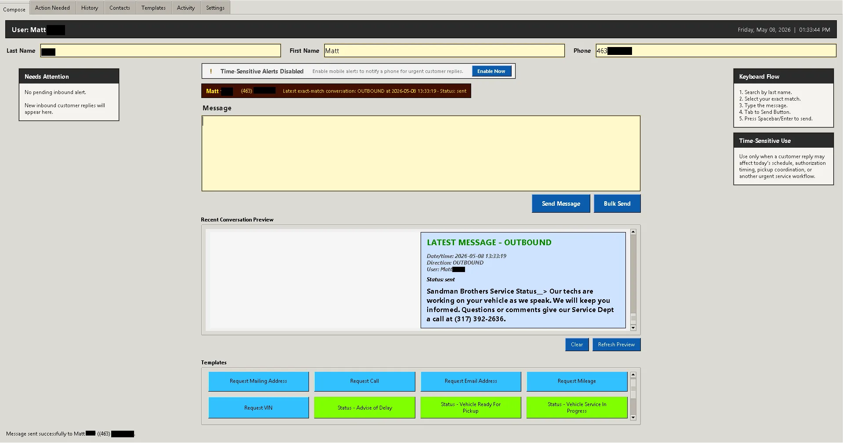This screenshot has width=843, height=443.
Task: Click the Time-Sensitive Use panel header
Action: (784, 141)
